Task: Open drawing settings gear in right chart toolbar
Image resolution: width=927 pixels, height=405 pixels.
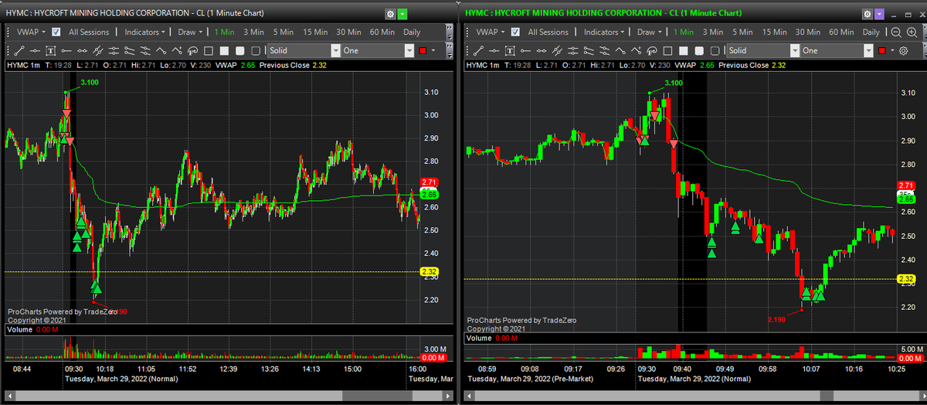Action: [x=903, y=50]
